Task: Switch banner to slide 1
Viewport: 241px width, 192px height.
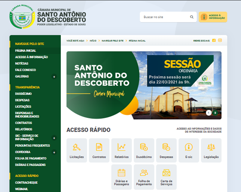Action: tap(208, 113)
